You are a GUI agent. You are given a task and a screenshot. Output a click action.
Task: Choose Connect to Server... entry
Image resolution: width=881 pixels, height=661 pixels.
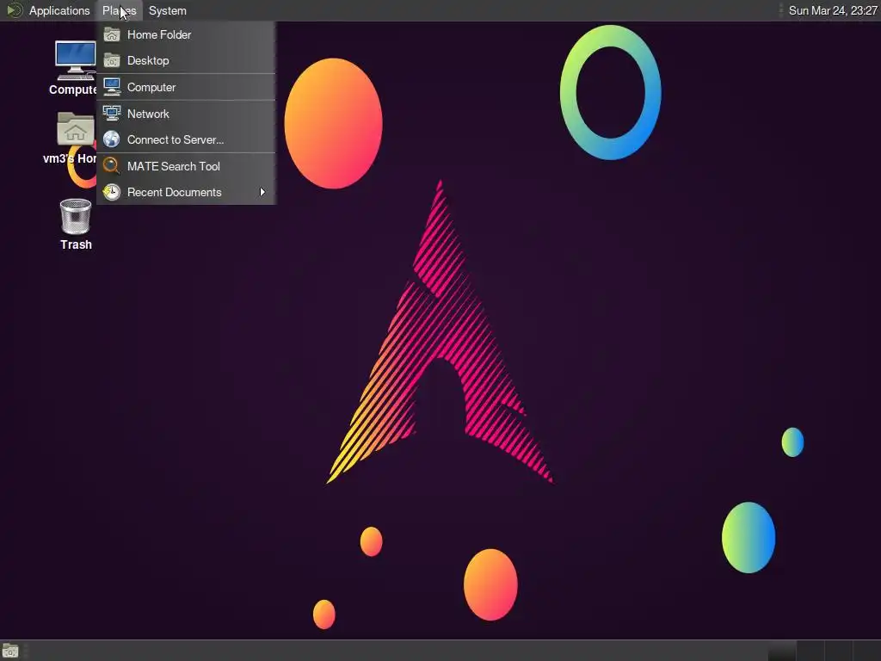pyautogui.click(x=186, y=139)
